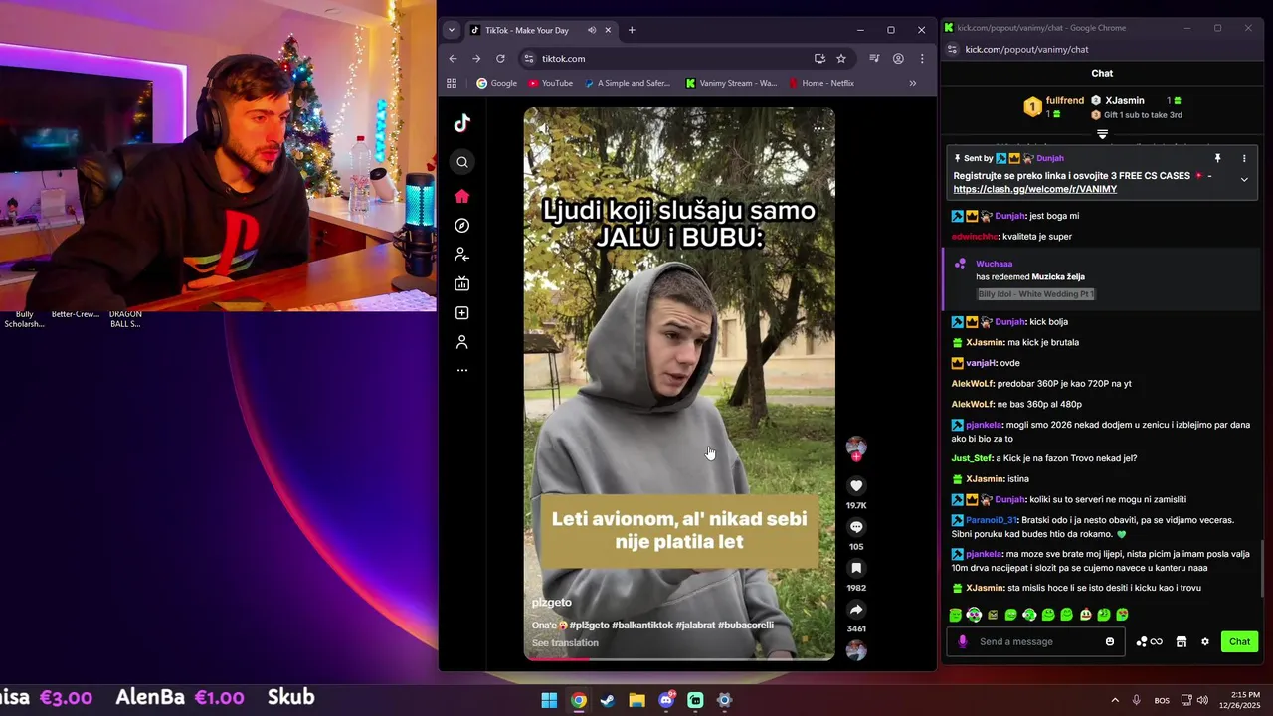View site information icon for tiktok.com
Screen dimensions: 1273x716
(528, 59)
